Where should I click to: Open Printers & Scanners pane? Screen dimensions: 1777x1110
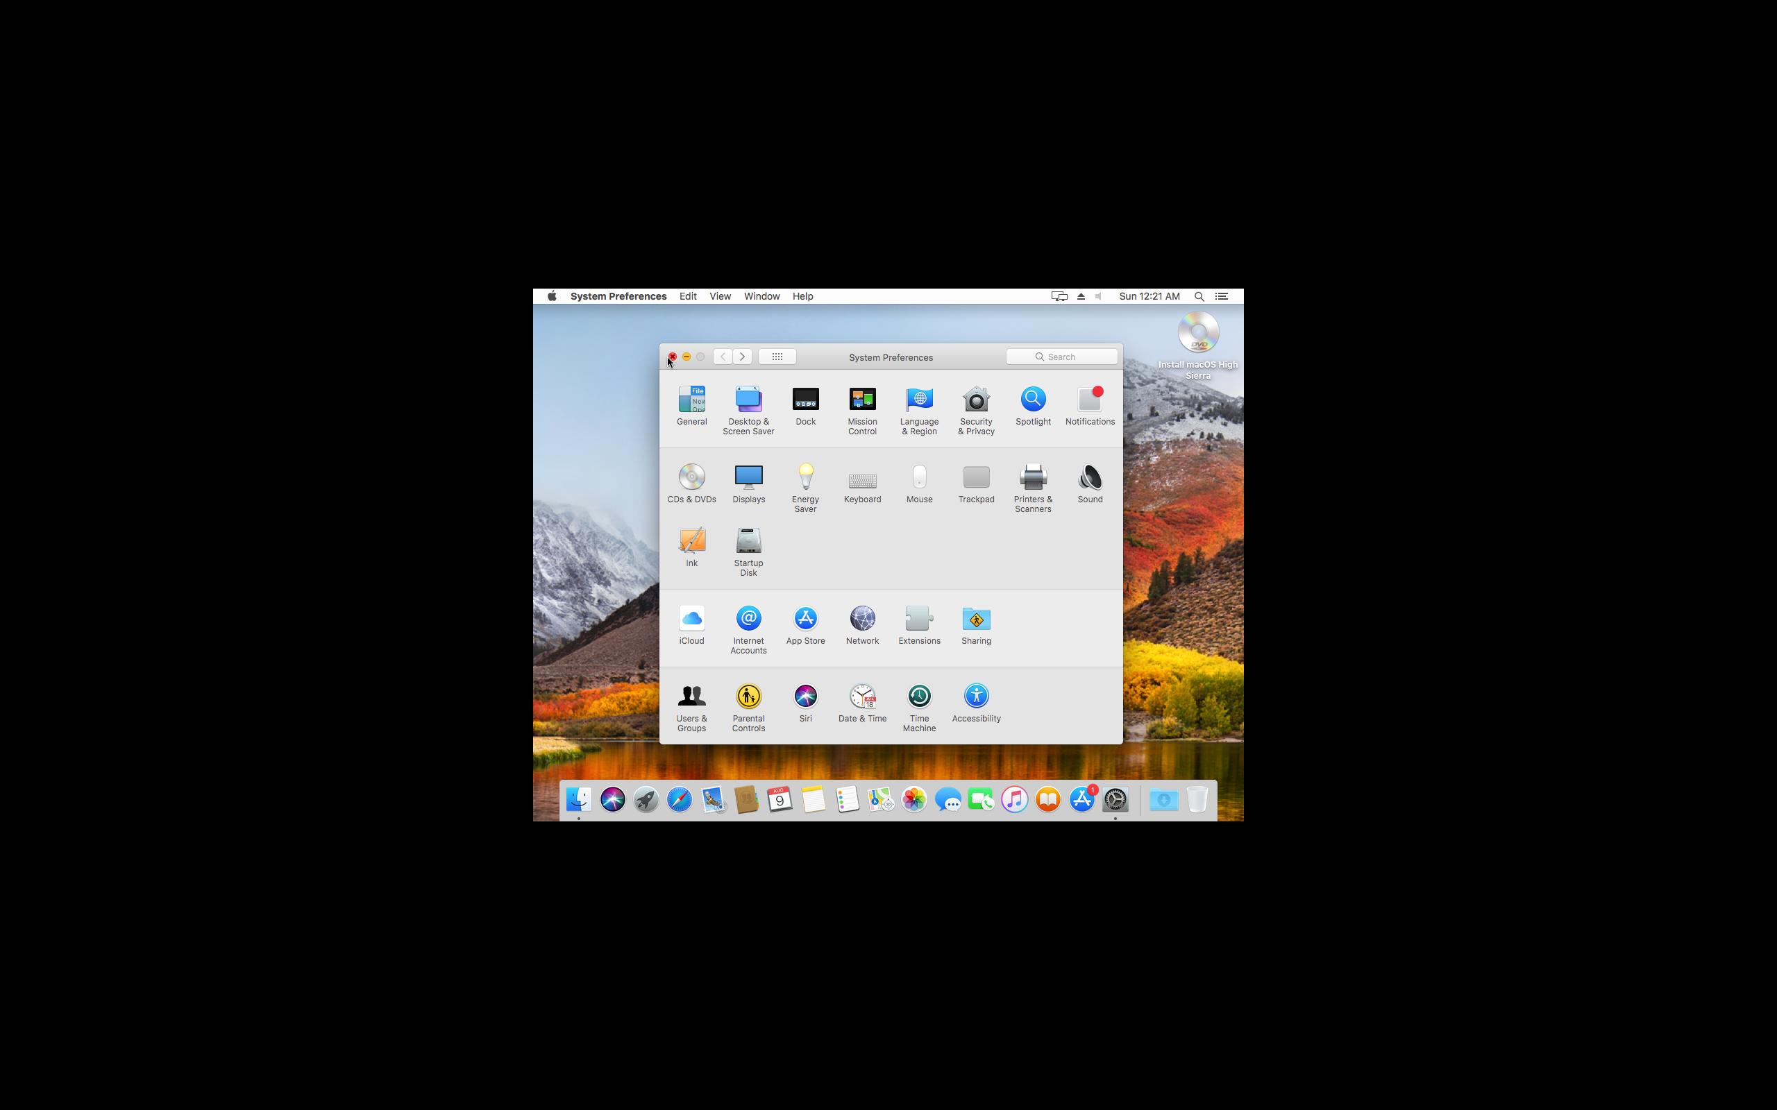coord(1032,478)
